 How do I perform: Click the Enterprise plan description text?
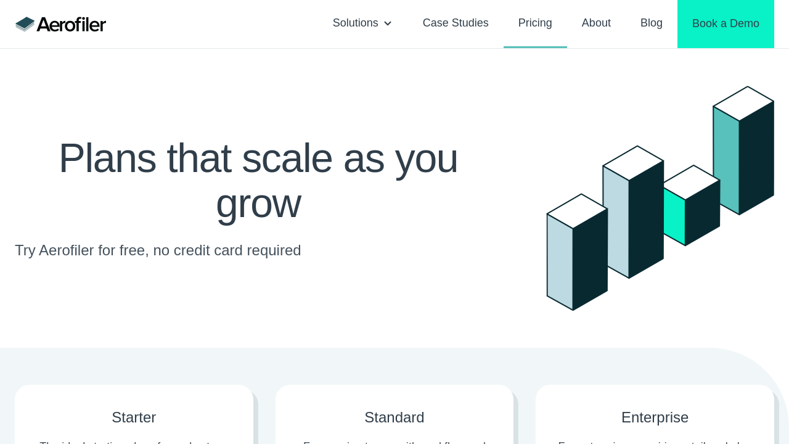(655, 441)
